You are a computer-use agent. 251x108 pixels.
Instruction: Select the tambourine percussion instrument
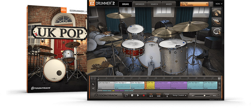217,32
